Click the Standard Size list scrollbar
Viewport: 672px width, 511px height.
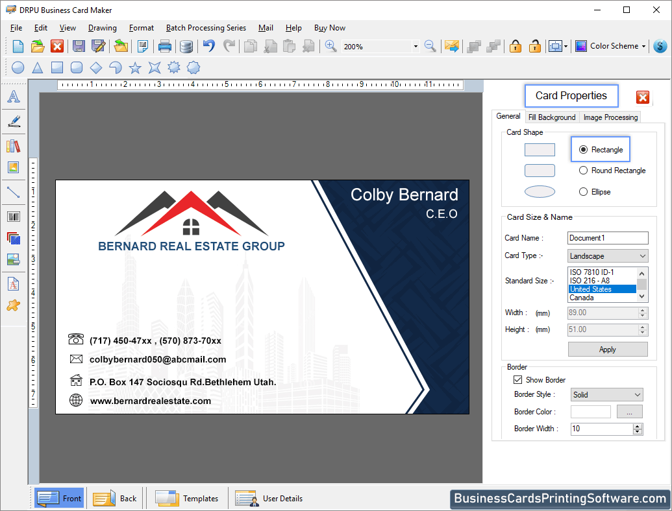(641, 285)
